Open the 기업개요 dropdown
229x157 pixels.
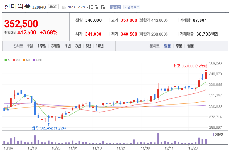pyautogui.click(x=132, y=7)
